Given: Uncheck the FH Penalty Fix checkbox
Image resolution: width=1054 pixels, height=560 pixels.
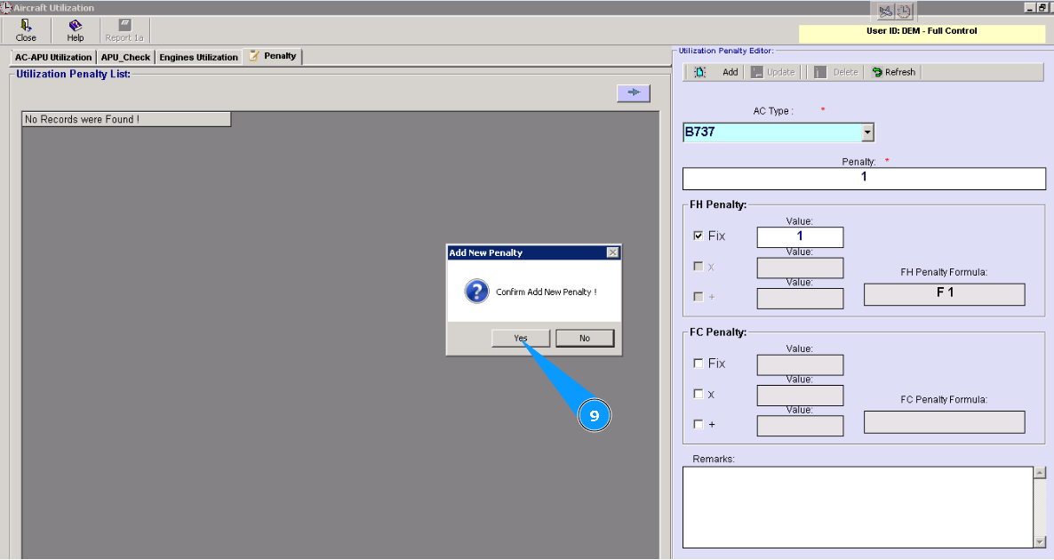Looking at the screenshot, I should coord(698,236).
